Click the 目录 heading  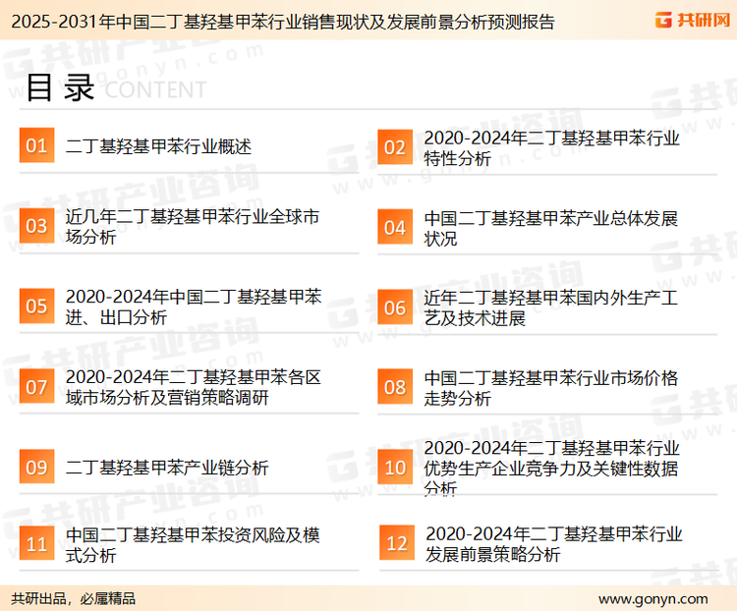click(x=60, y=87)
